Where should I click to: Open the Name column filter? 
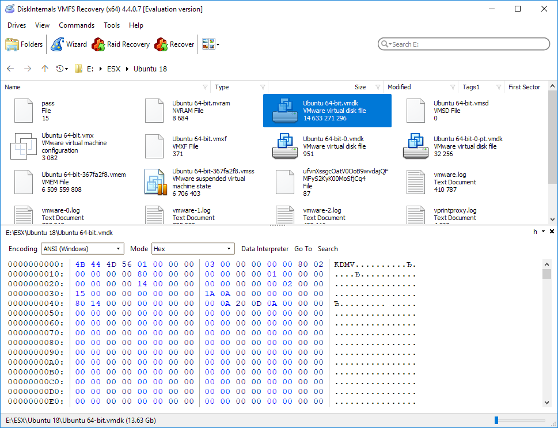click(x=205, y=87)
